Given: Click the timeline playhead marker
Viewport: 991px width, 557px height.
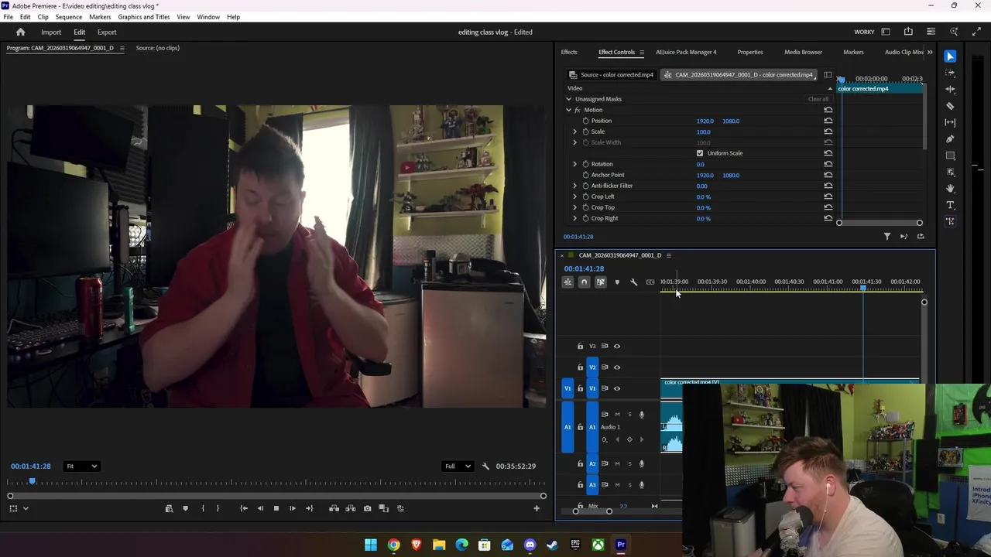Looking at the screenshot, I should 863,289.
